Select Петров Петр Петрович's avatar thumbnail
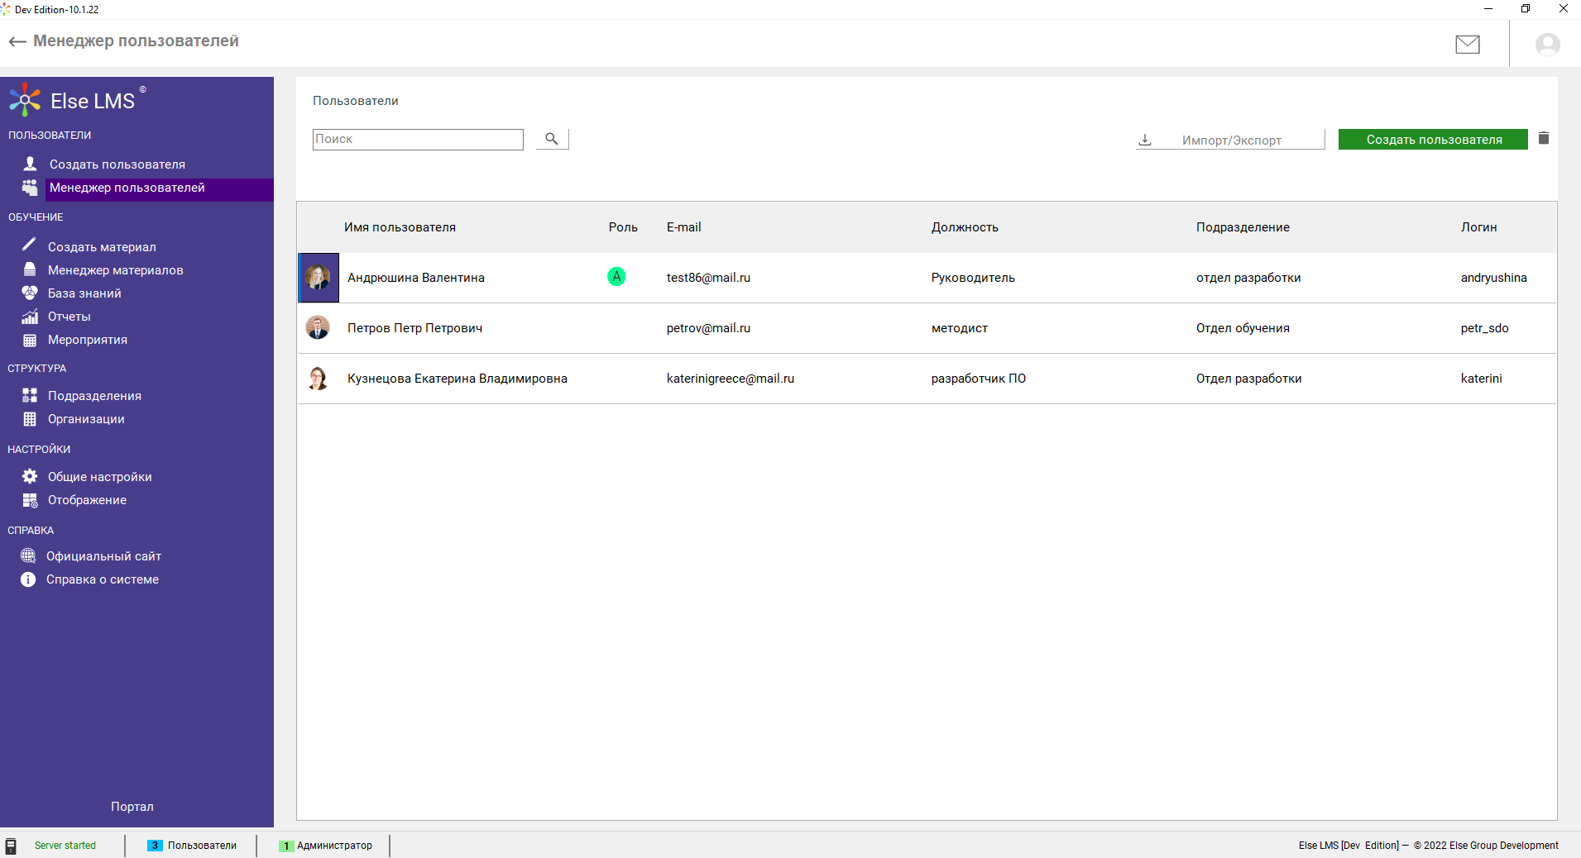1581x858 pixels. tap(318, 328)
